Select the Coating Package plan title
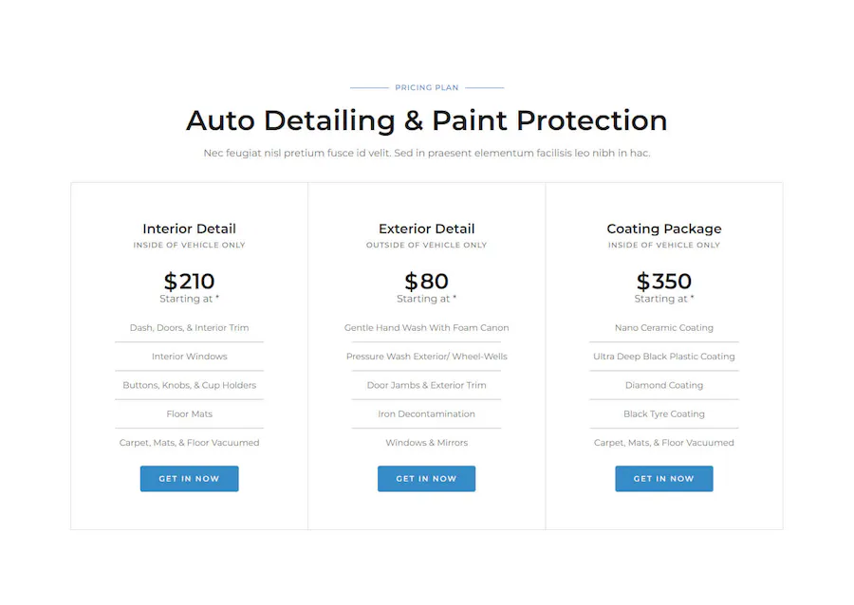 point(664,229)
